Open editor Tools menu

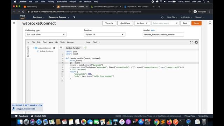point(62,42)
